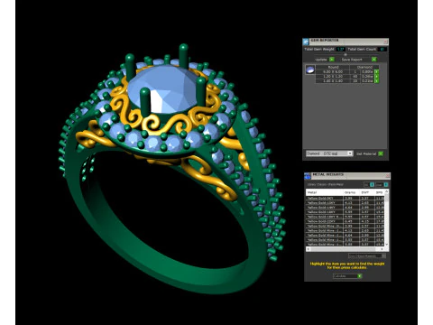
Task: Click the up arrow of the metal list scrollbar
Action: (x=387, y=191)
